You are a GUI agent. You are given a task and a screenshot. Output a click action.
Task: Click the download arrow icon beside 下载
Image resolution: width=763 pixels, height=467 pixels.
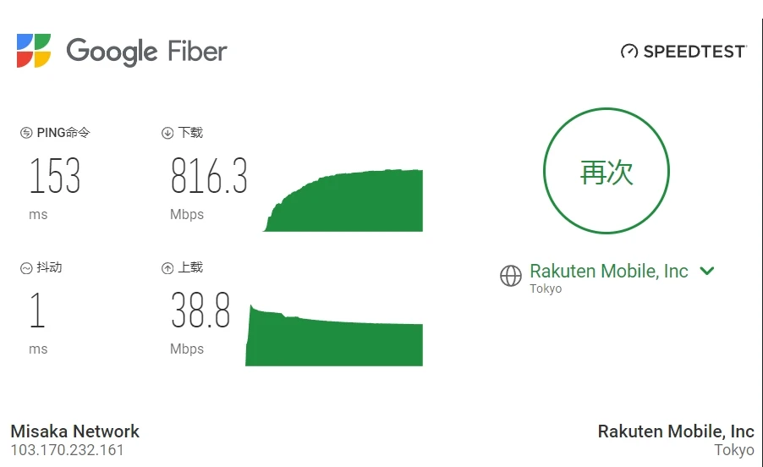pos(167,133)
